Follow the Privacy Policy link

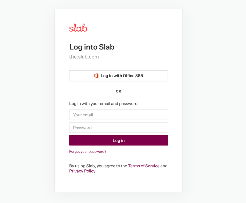[x=82, y=171]
